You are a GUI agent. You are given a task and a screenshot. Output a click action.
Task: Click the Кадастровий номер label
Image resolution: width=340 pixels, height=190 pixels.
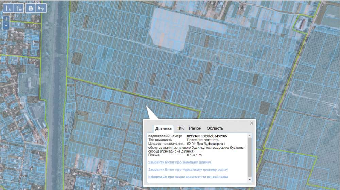[165, 136]
